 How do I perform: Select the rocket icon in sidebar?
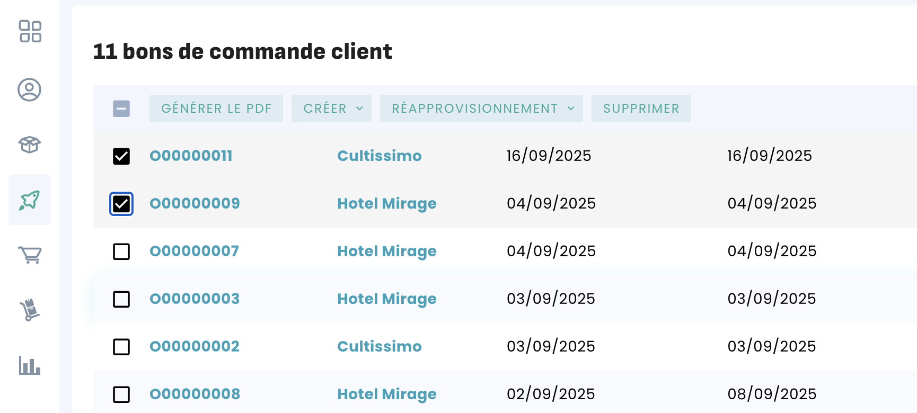coord(30,200)
